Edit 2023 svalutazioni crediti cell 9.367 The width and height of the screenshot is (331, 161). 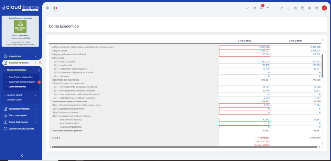[x=295, y=98]
